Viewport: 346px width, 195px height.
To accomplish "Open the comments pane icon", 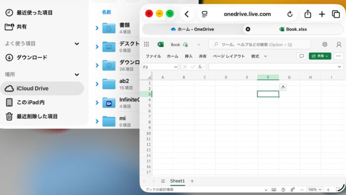I will (x=302, y=56).
